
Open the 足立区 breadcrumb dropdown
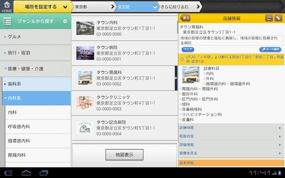pos(136,7)
